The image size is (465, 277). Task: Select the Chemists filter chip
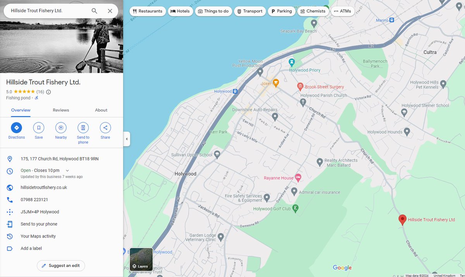pyautogui.click(x=313, y=11)
